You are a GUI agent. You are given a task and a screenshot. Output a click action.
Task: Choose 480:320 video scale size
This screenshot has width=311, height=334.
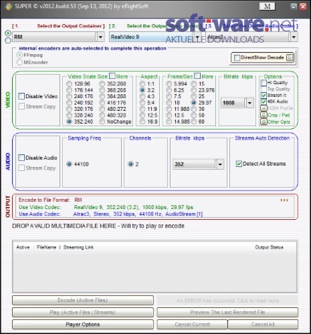[102, 115]
